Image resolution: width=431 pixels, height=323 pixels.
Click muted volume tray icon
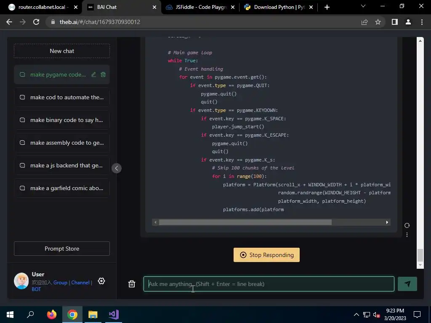click(376, 315)
